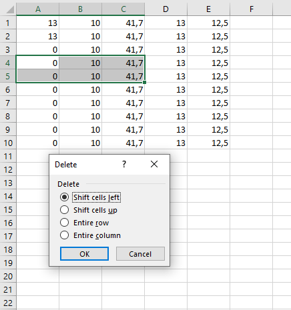Close the Delete dialog with X
This screenshot has height=310, width=291.
pos(154,165)
